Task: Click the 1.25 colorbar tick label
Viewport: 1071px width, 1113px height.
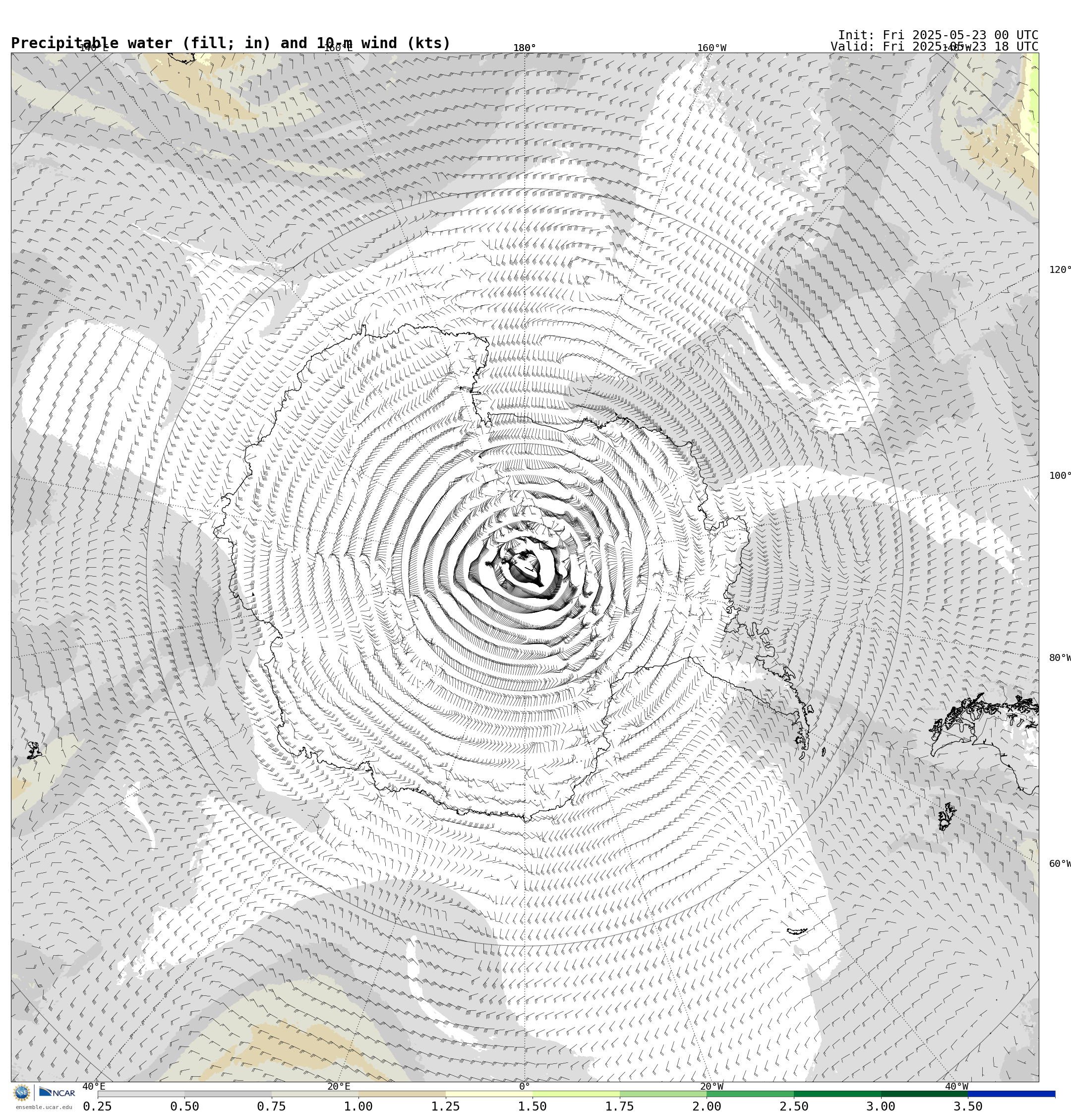Action: (446, 1106)
